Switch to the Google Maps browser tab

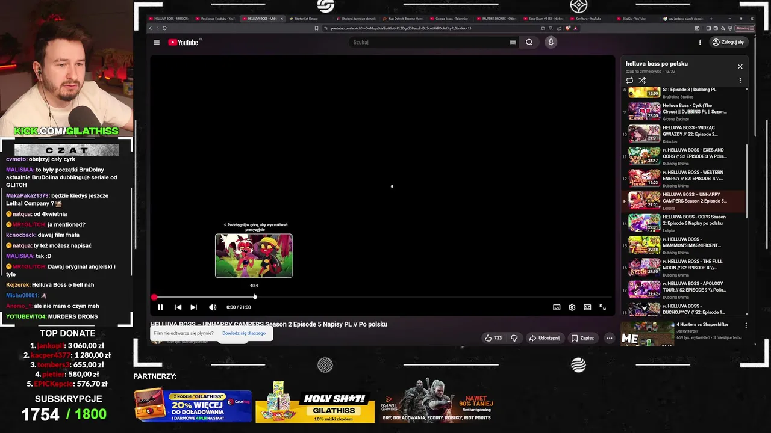(x=449, y=19)
